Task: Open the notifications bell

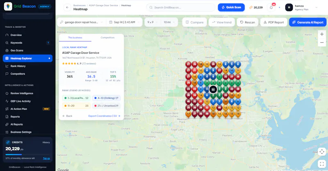Action: click(271, 7)
